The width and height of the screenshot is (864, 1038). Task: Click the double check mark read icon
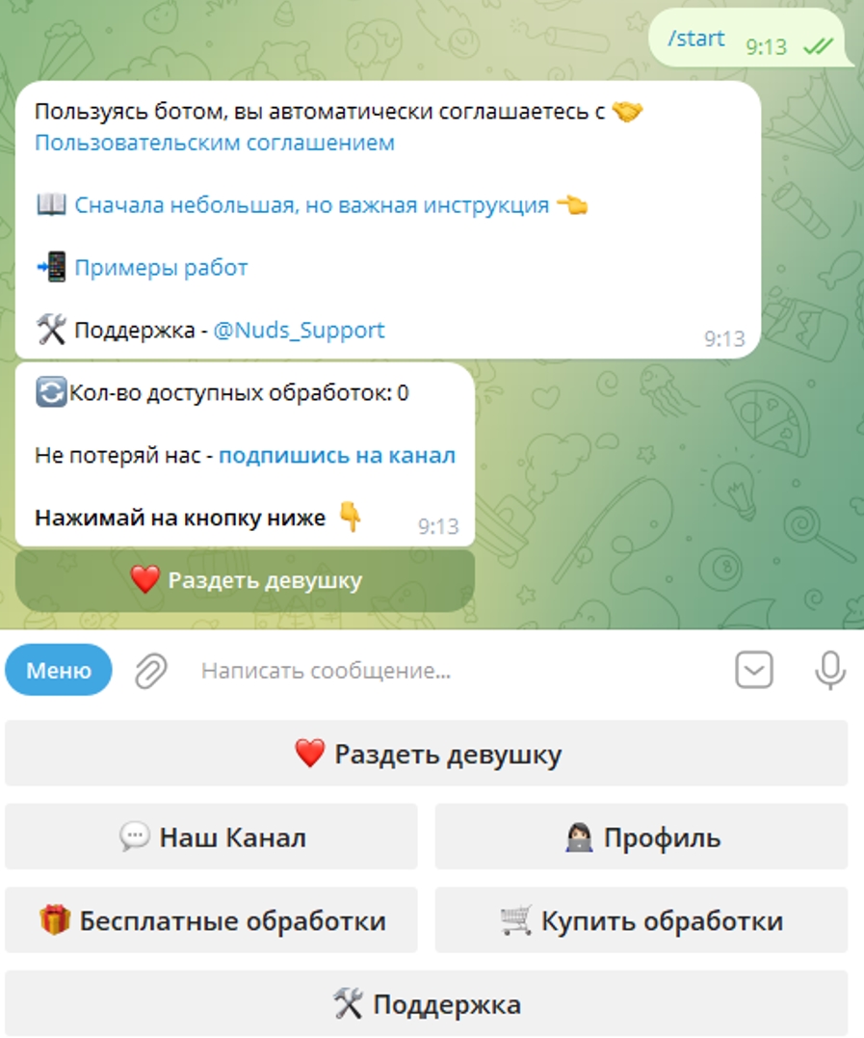818,46
